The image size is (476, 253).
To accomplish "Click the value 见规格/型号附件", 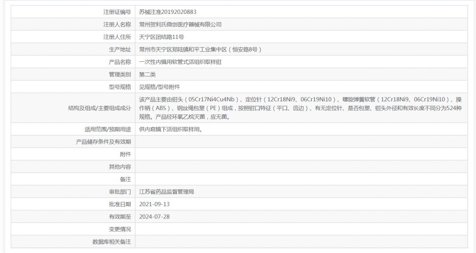I will [x=159, y=87].
